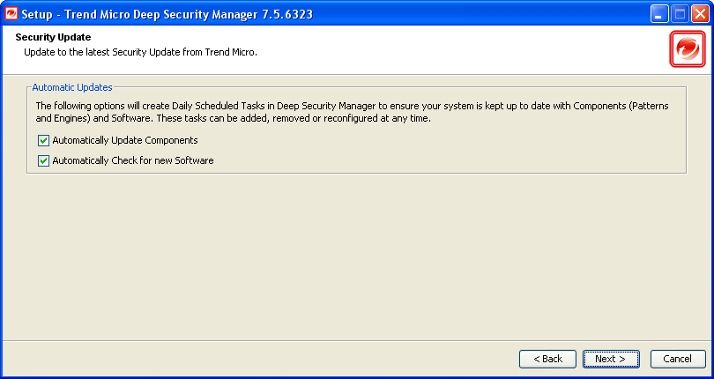Click the 'Update to the latest Security Update' subtitle

coord(139,52)
